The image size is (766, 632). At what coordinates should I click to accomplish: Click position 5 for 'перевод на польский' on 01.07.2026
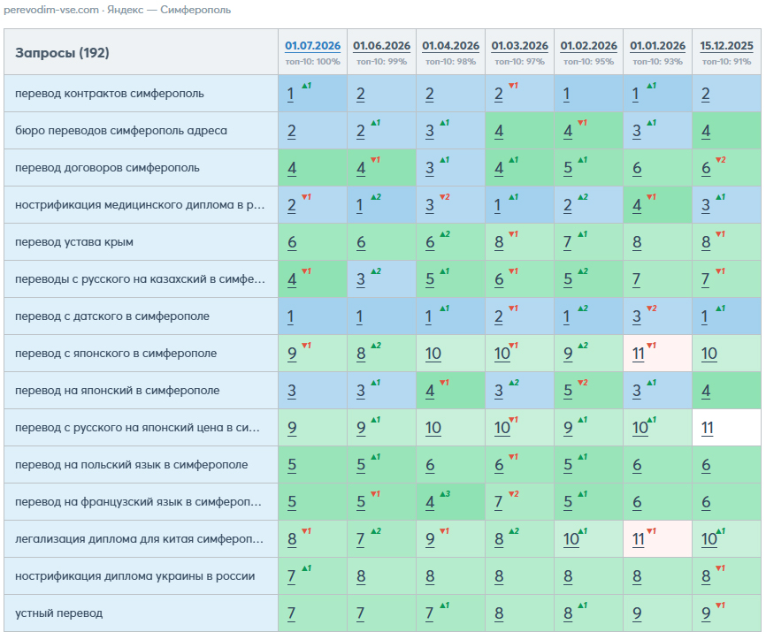click(292, 465)
